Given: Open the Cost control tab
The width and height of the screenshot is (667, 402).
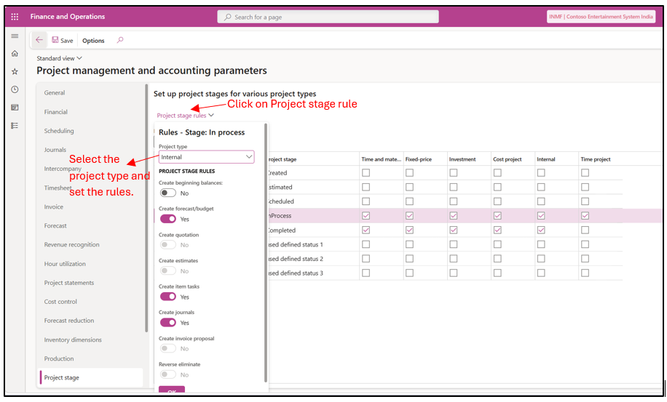Looking at the screenshot, I should (x=60, y=302).
